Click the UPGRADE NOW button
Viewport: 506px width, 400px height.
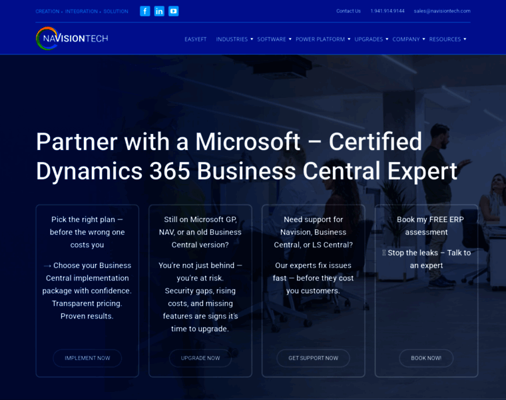tap(200, 358)
